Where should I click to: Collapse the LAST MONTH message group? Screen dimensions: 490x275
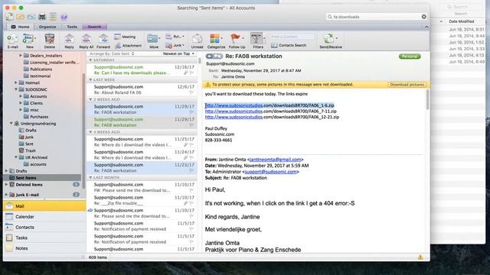[x=90, y=177]
